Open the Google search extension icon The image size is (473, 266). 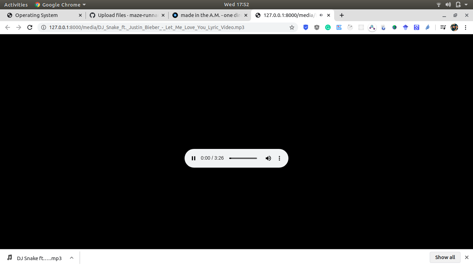click(x=417, y=27)
